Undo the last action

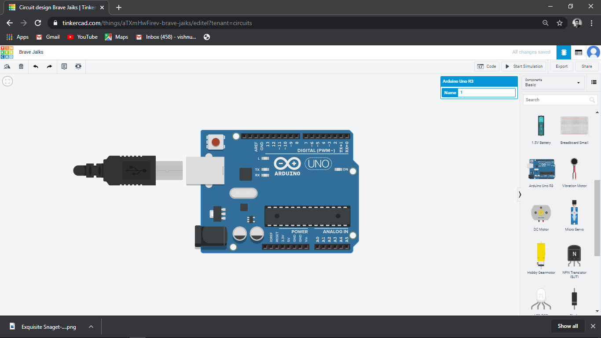(36, 66)
